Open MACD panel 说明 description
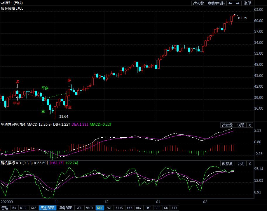267x211 pixels. pyautogui.click(x=241, y=125)
